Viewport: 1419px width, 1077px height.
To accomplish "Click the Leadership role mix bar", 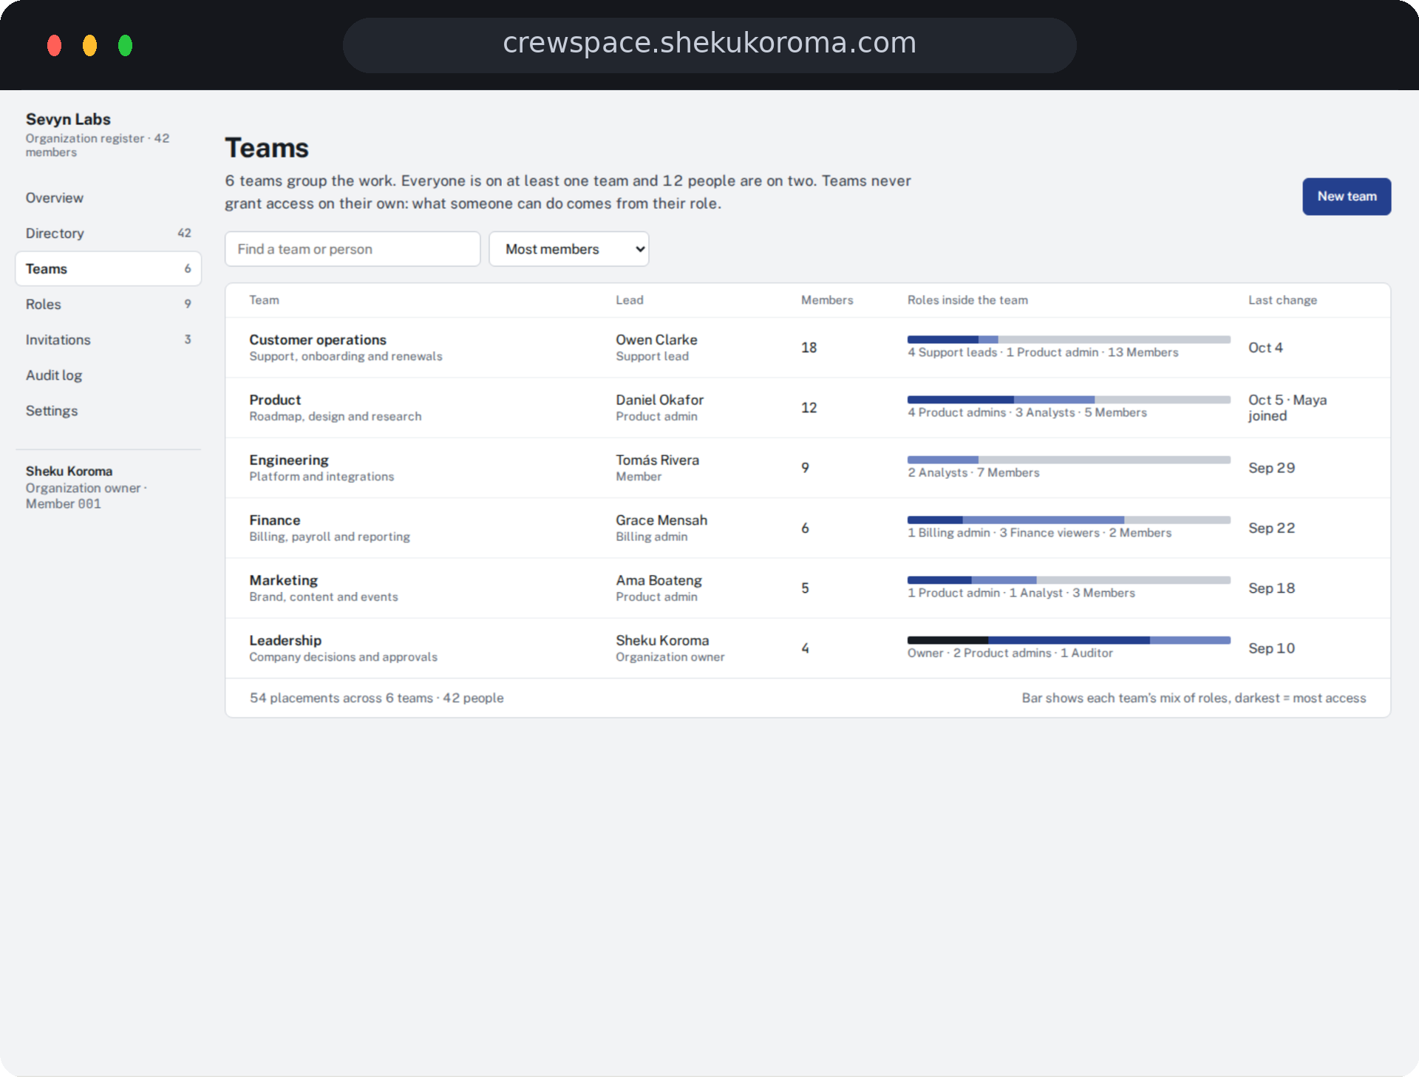I will (x=1069, y=640).
